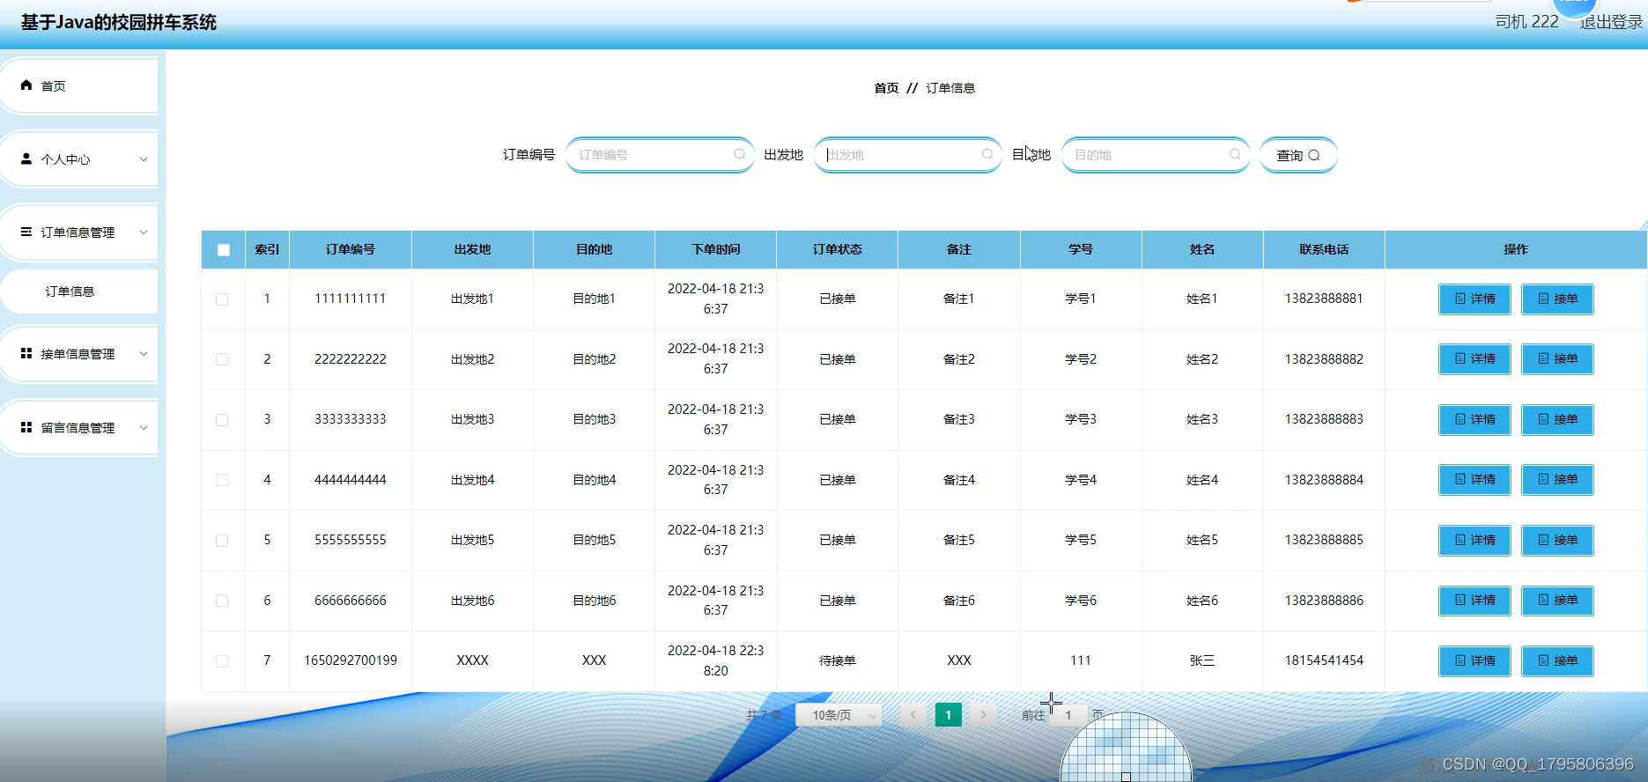Expand the 留言信息管理 menu chevron

(x=144, y=428)
